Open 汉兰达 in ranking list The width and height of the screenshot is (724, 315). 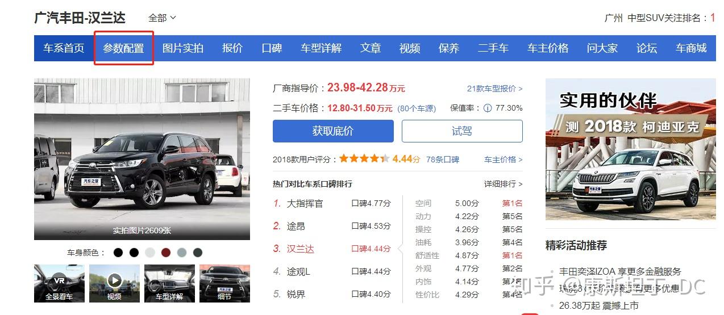coord(300,249)
